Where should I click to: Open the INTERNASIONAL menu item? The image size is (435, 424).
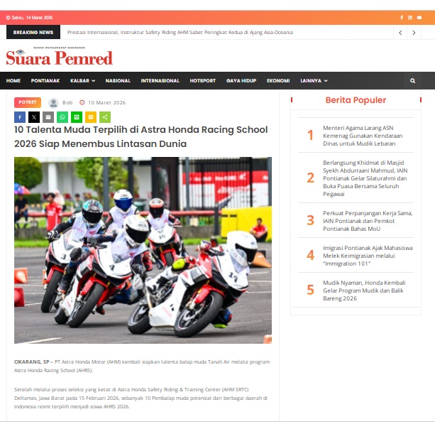point(160,81)
